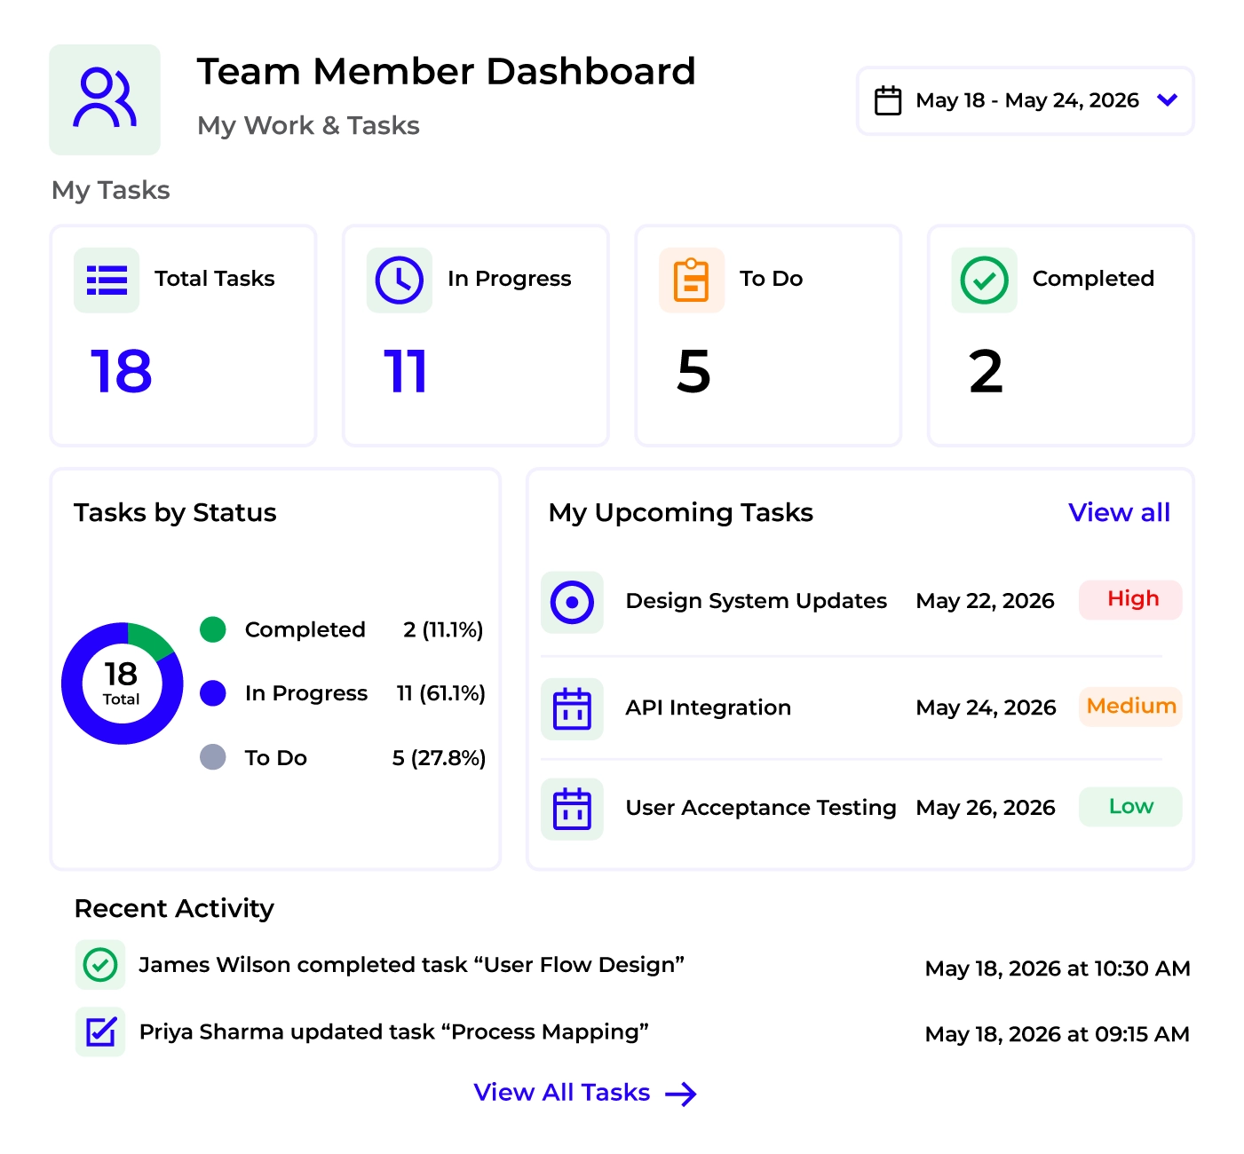Viewport: 1244px width, 1154px height.
Task: Click the May 24, 2026 due date
Action: coord(986,707)
